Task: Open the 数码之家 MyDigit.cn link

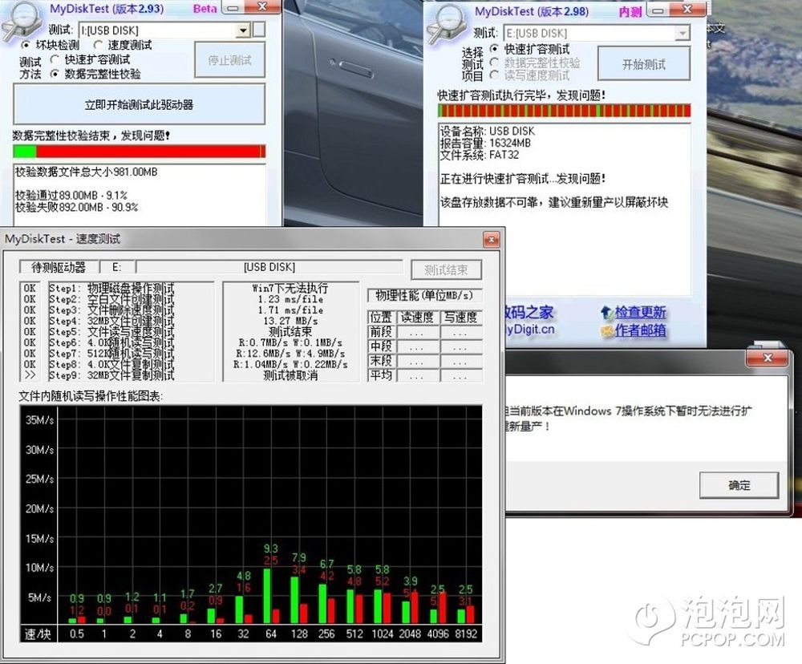Action: click(530, 321)
